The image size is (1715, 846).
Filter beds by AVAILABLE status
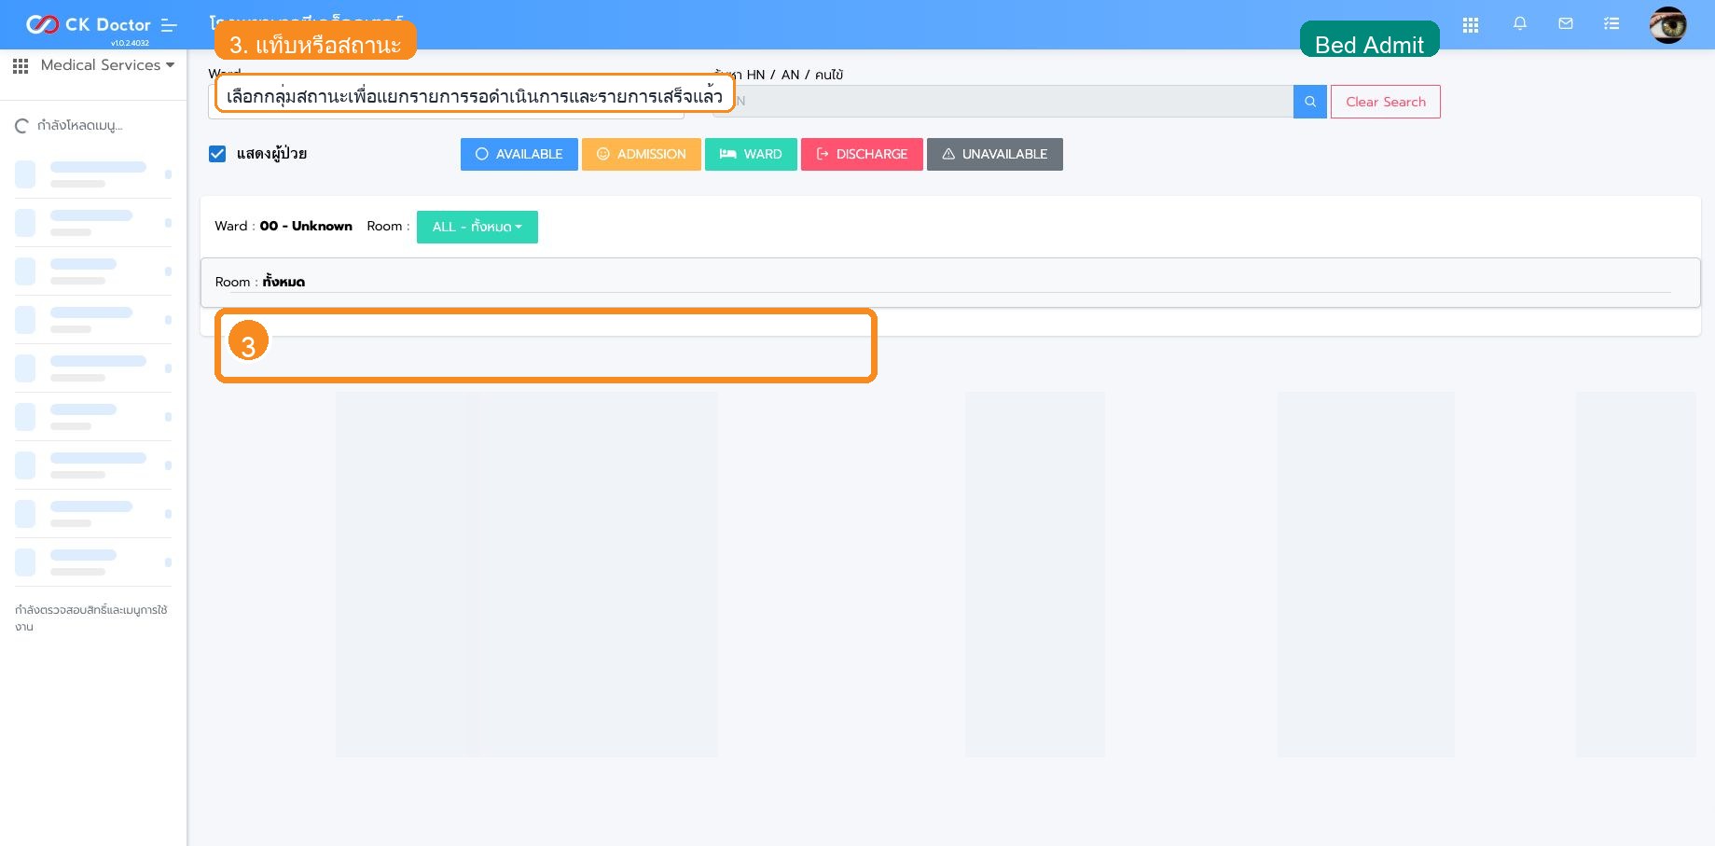[x=519, y=154]
